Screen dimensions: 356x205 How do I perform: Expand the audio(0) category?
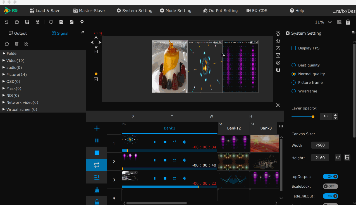pos(4,67)
